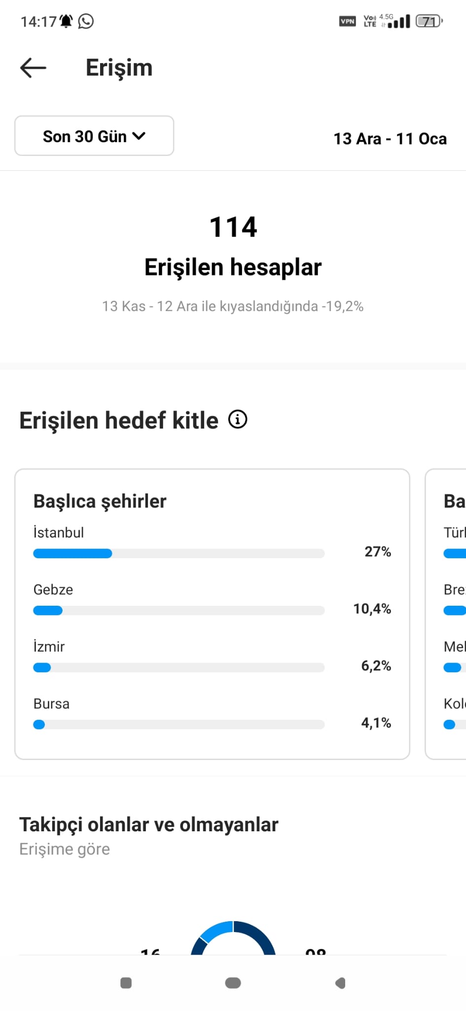Select the 13 Ara - 11 Oca date range
This screenshot has height=1011, width=466.
[x=390, y=139]
